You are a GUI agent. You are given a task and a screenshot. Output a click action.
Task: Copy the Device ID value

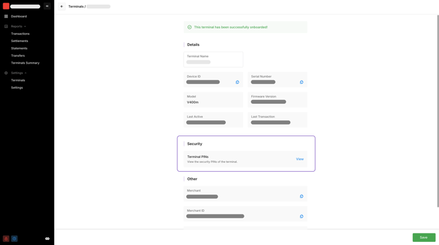(237, 82)
